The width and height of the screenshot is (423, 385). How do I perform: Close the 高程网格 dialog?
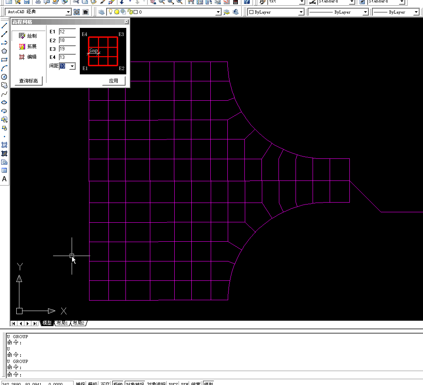[127, 22]
